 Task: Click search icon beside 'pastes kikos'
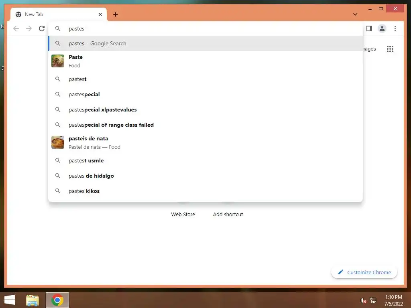coord(58,191)
